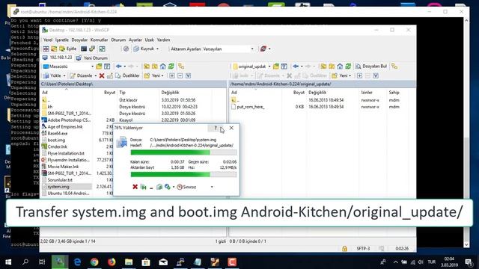Sort local panel by Değişiklik column
This screenshot has height=269, width=479.
170,93
